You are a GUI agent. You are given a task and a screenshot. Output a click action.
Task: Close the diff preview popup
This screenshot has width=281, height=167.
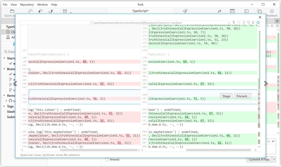[x=260, y=17]
